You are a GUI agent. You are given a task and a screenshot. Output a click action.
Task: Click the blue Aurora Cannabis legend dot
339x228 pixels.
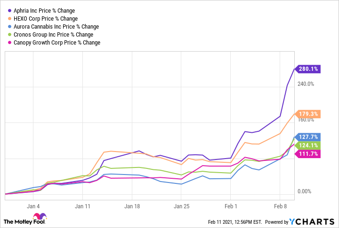tap(9, 27)
